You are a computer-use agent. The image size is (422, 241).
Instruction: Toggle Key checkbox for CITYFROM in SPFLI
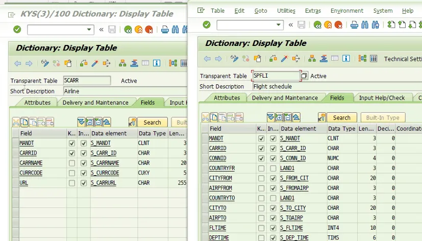point(261,178)
